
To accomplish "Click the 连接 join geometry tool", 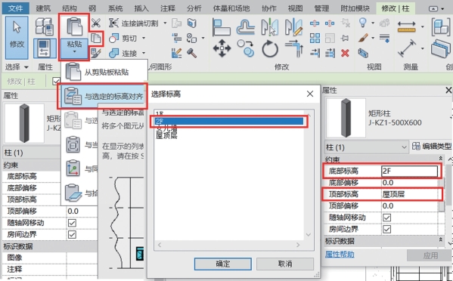I will click(x=123, y=53).
